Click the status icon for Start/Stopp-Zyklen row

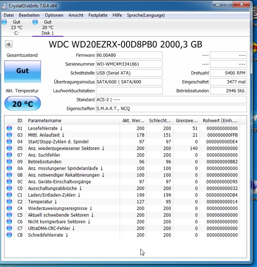pos(9,141)
